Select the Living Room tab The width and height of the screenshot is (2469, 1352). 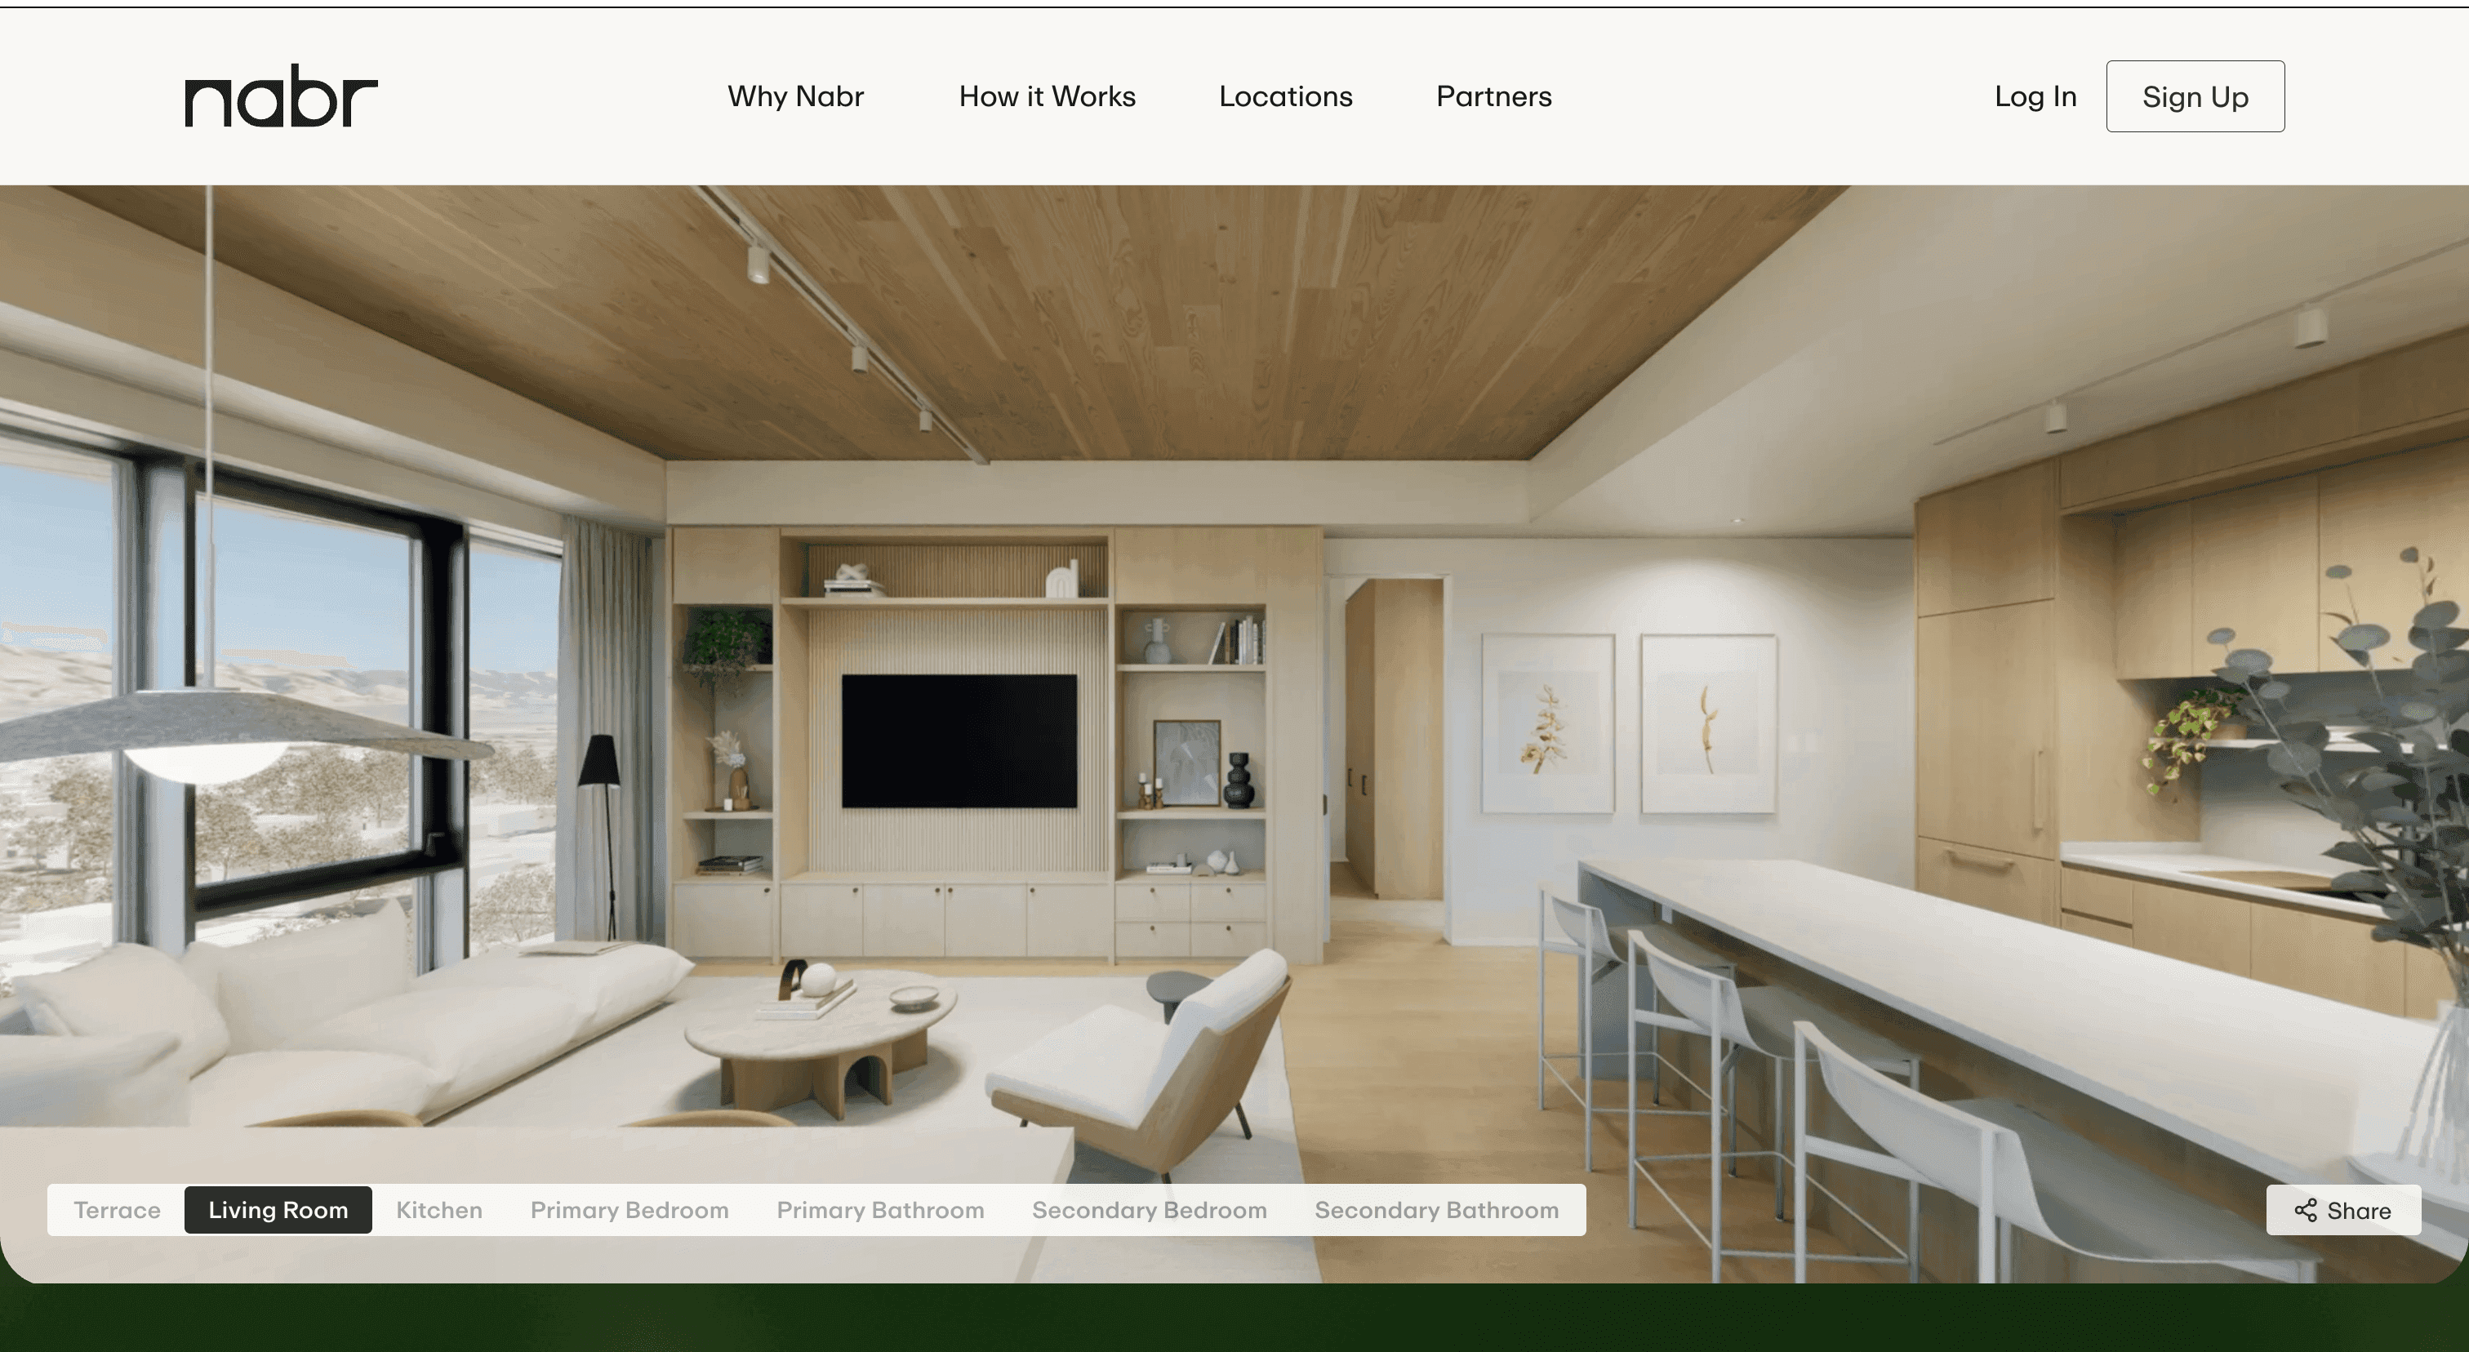pos(278,1209)
